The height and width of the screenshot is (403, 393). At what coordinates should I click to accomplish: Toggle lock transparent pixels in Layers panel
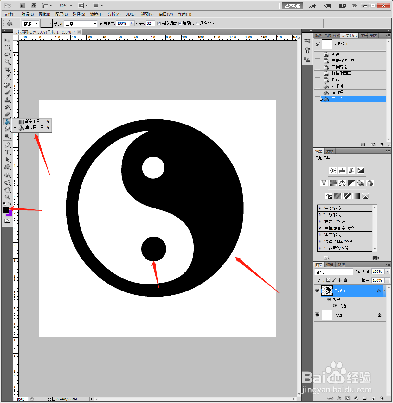[x=328, y=280]
